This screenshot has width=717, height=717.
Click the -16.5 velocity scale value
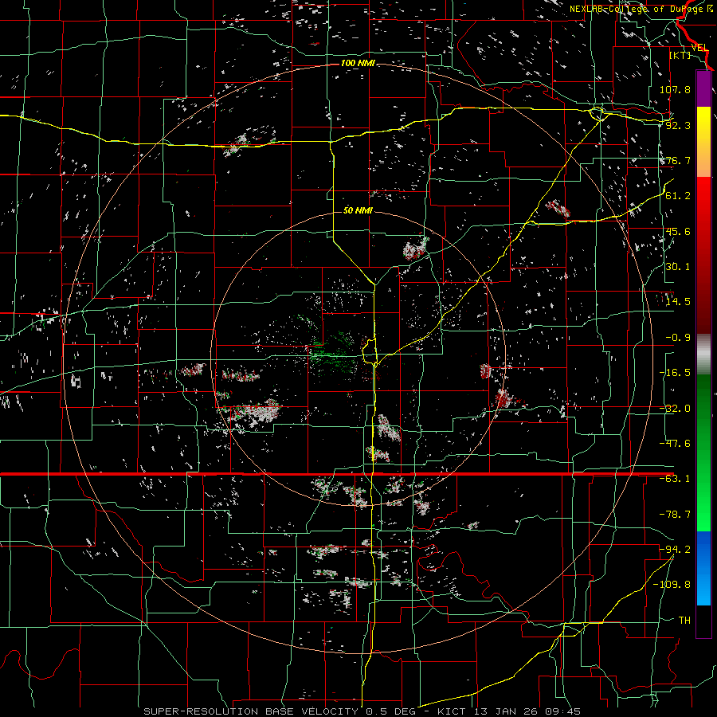tap(675, 373)
